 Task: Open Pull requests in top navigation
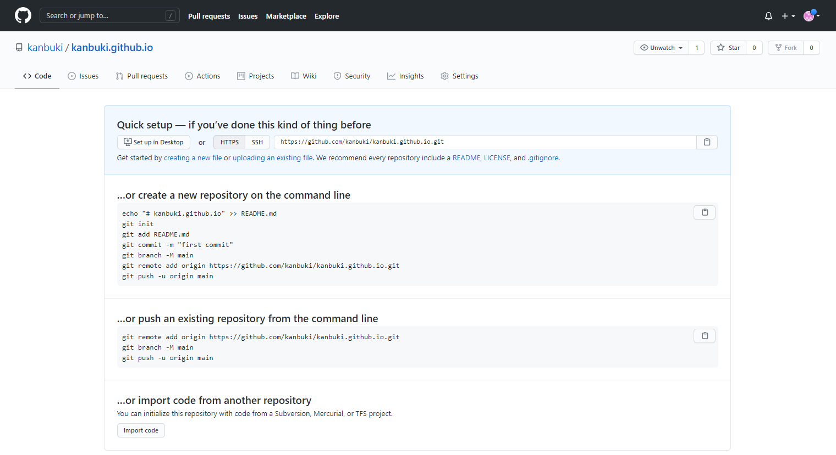coord(209,16)
